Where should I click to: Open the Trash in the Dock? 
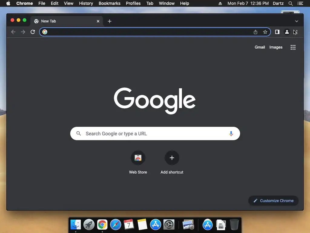234,225
